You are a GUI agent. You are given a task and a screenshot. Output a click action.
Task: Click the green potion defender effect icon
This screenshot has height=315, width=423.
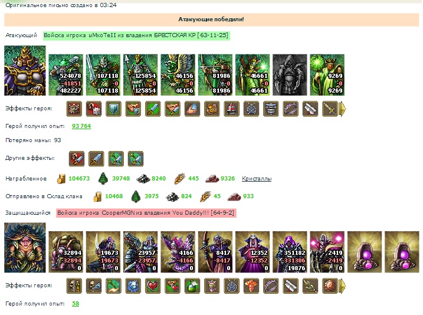192,286
